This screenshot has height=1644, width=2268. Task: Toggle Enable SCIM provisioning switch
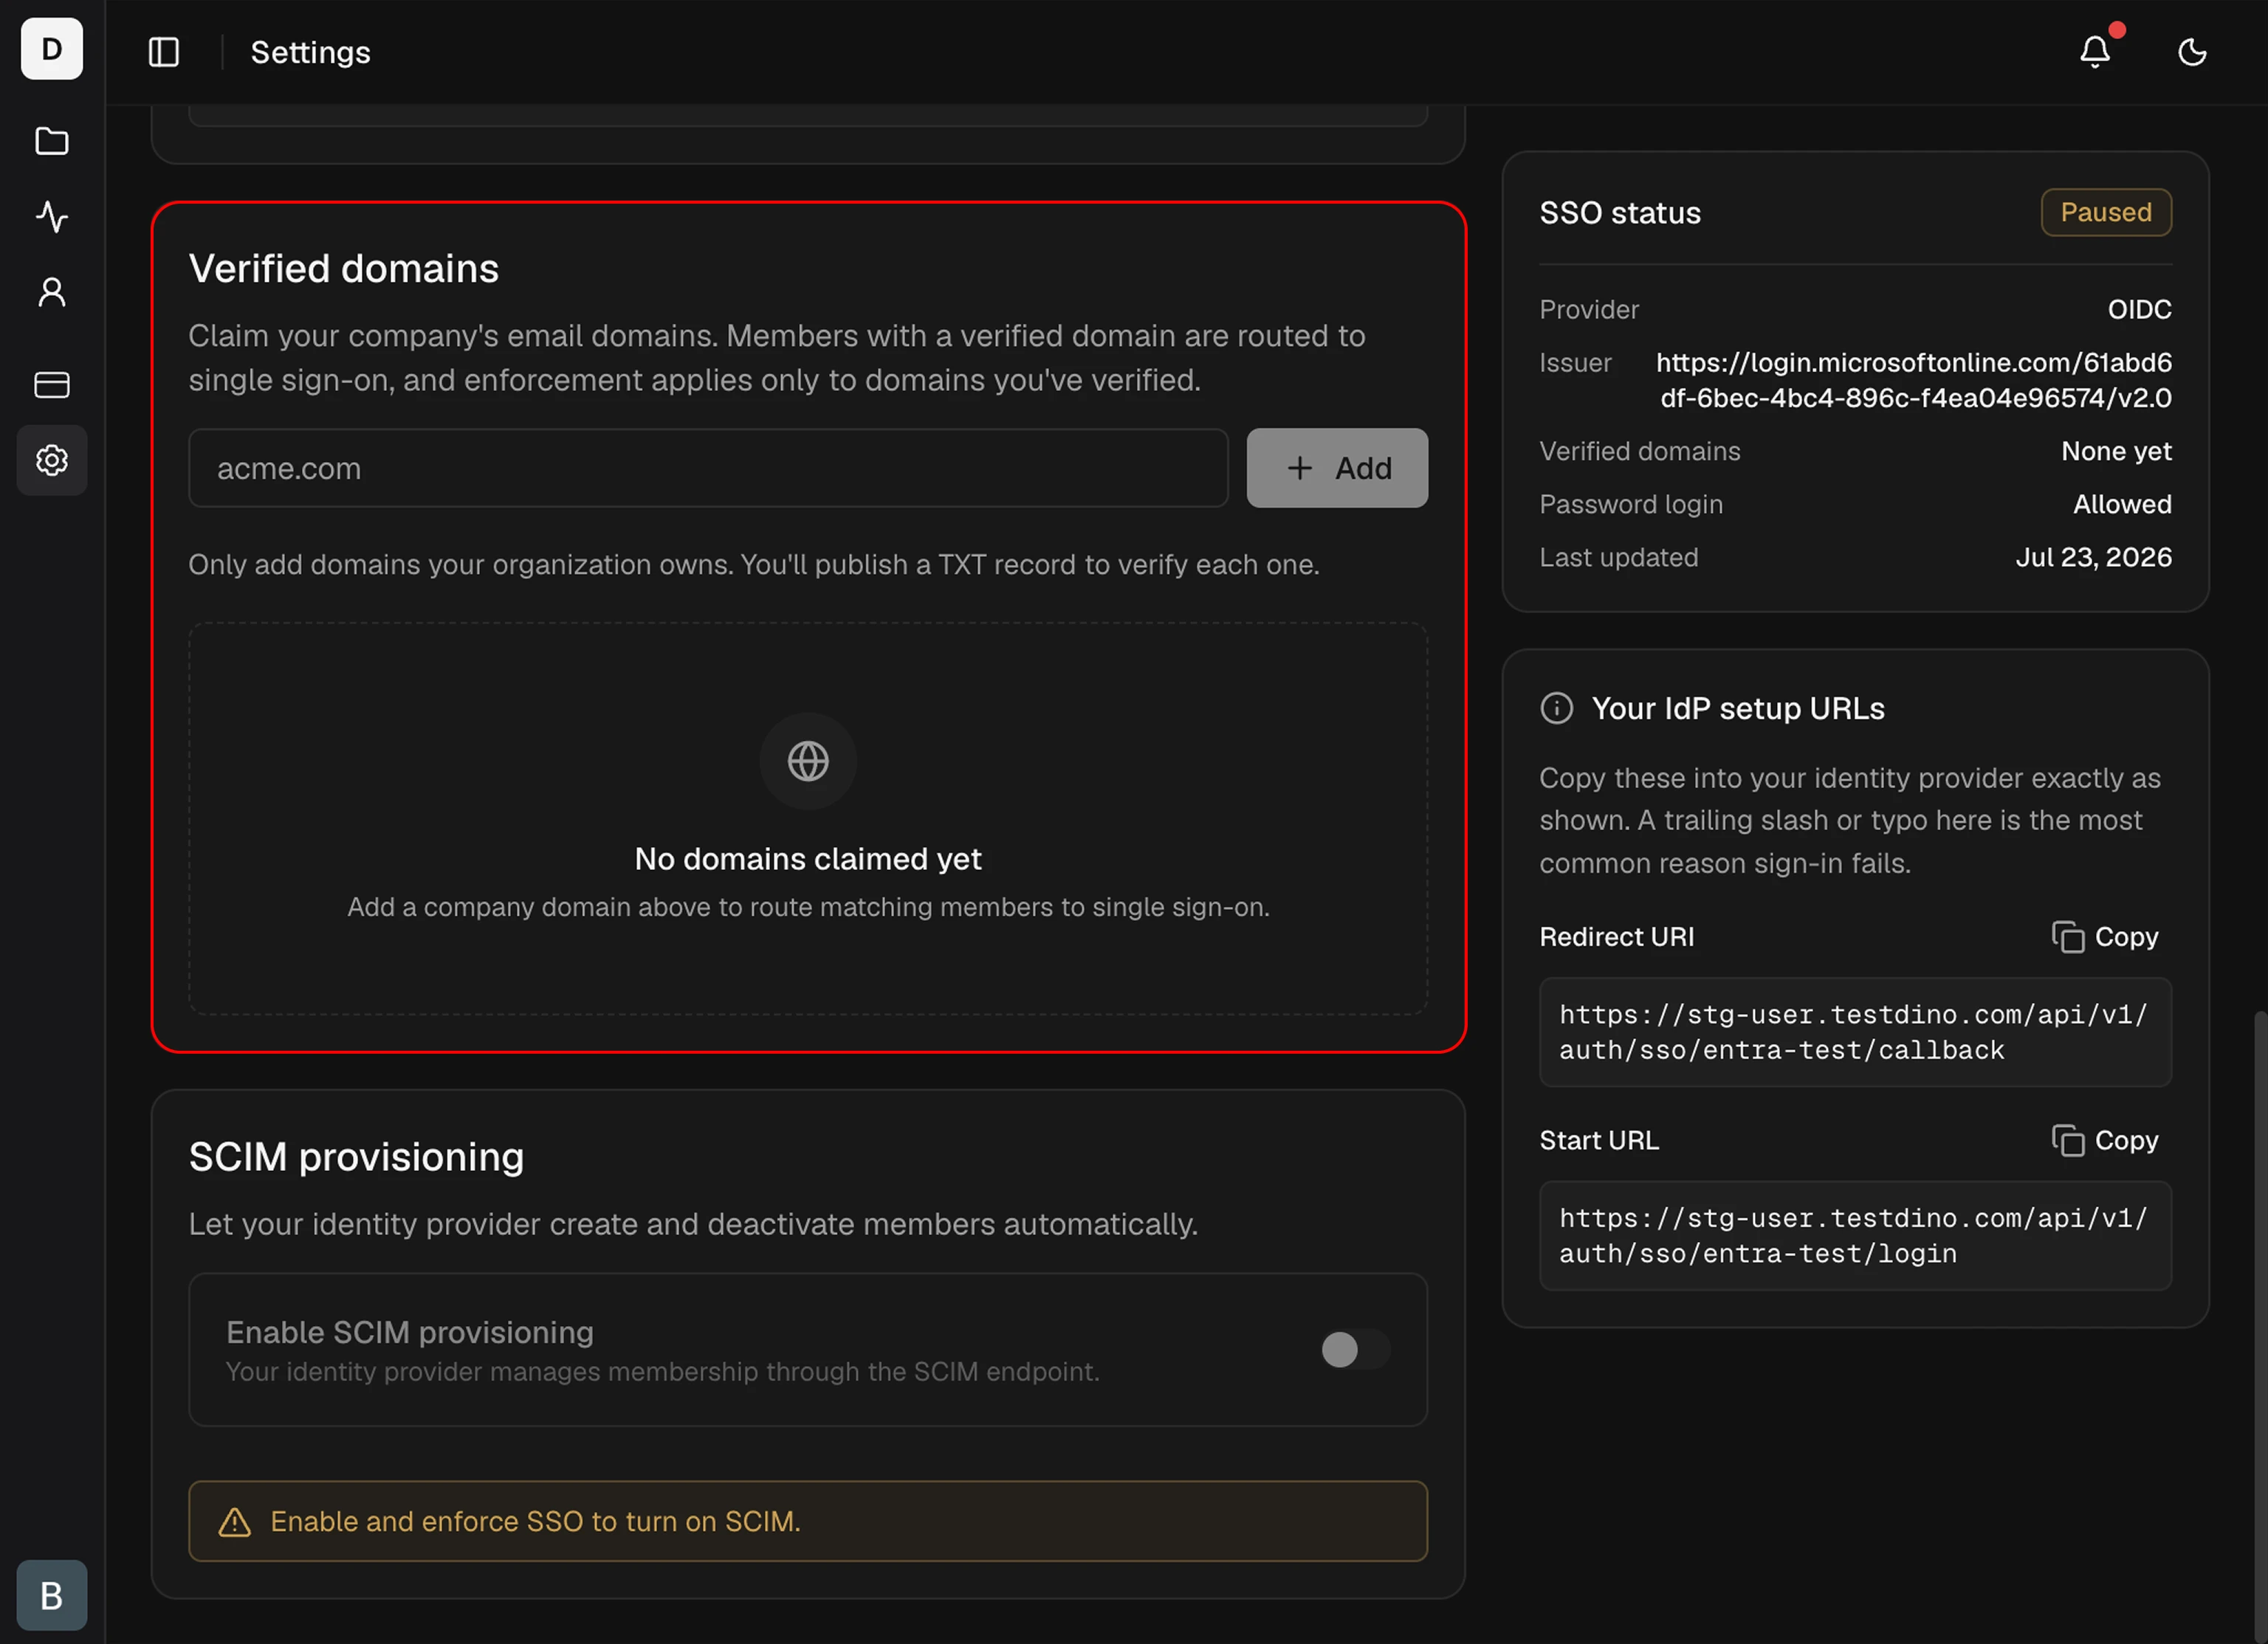pyautogui.click(x=1355, y=1350)
